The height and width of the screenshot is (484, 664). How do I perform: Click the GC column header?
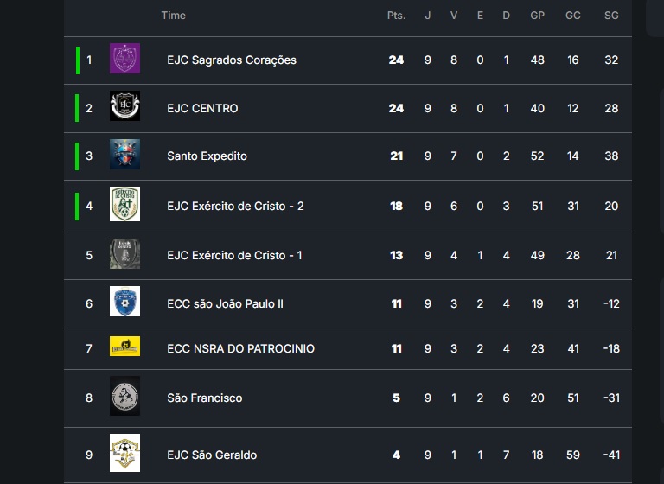[x=573, y=16]
